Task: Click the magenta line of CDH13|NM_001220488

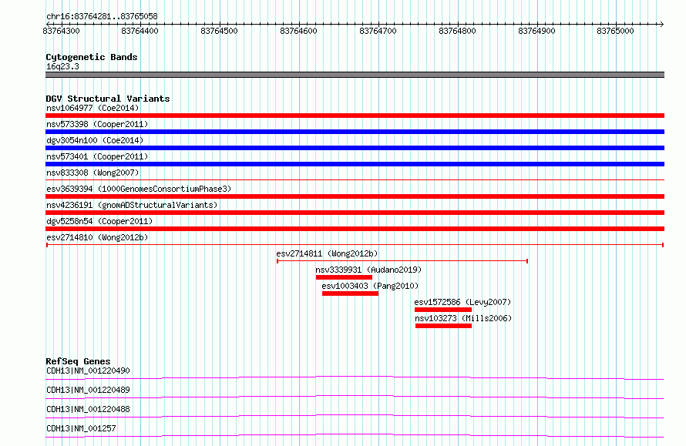Action: pyautogui.click(x=355, y=416)
